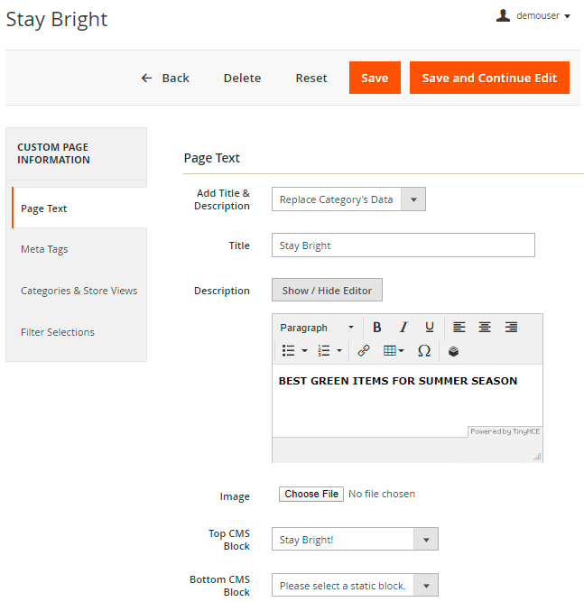Screen dimensions: 584x602
Task: Align description text right
Action: click(x=511, y=327)
